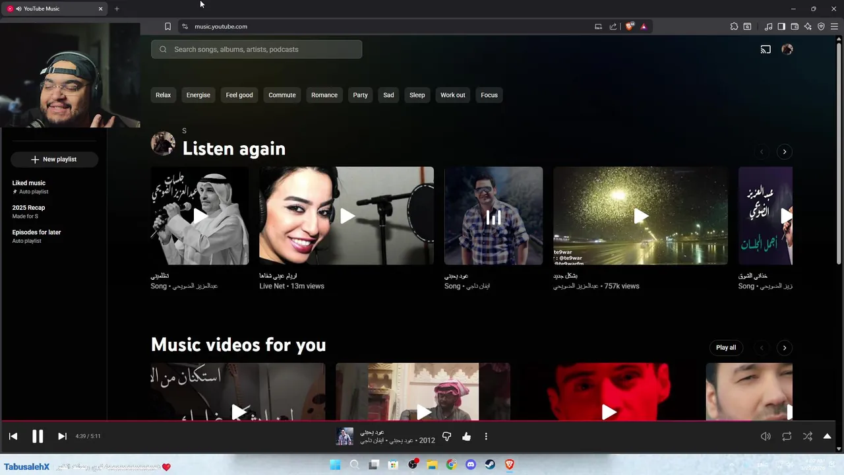844x475 pixels.
Task: Click the install app icon in address bar
Action: click(598, 26)
